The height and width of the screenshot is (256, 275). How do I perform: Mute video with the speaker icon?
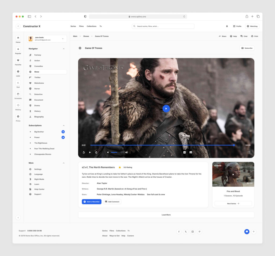pyautogui.click(x=108, y=152)
